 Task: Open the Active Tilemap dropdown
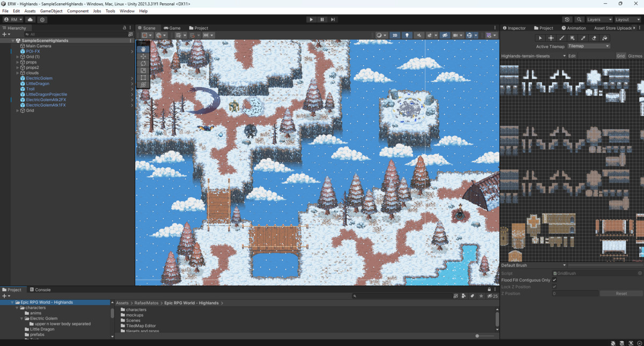click(589, 46)
